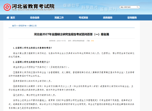The height and width of the screenshot is (111, 152).
Task: Click the 通知公告 breadcrumb link
Action: tap(33, 26)
